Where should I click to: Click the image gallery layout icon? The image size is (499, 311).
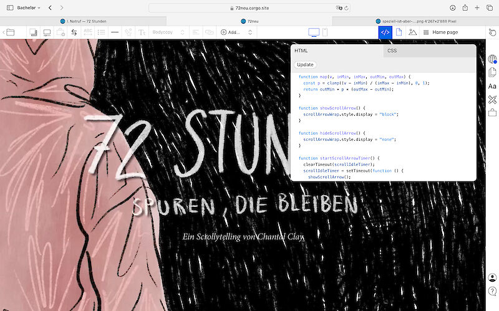point(34,32)
